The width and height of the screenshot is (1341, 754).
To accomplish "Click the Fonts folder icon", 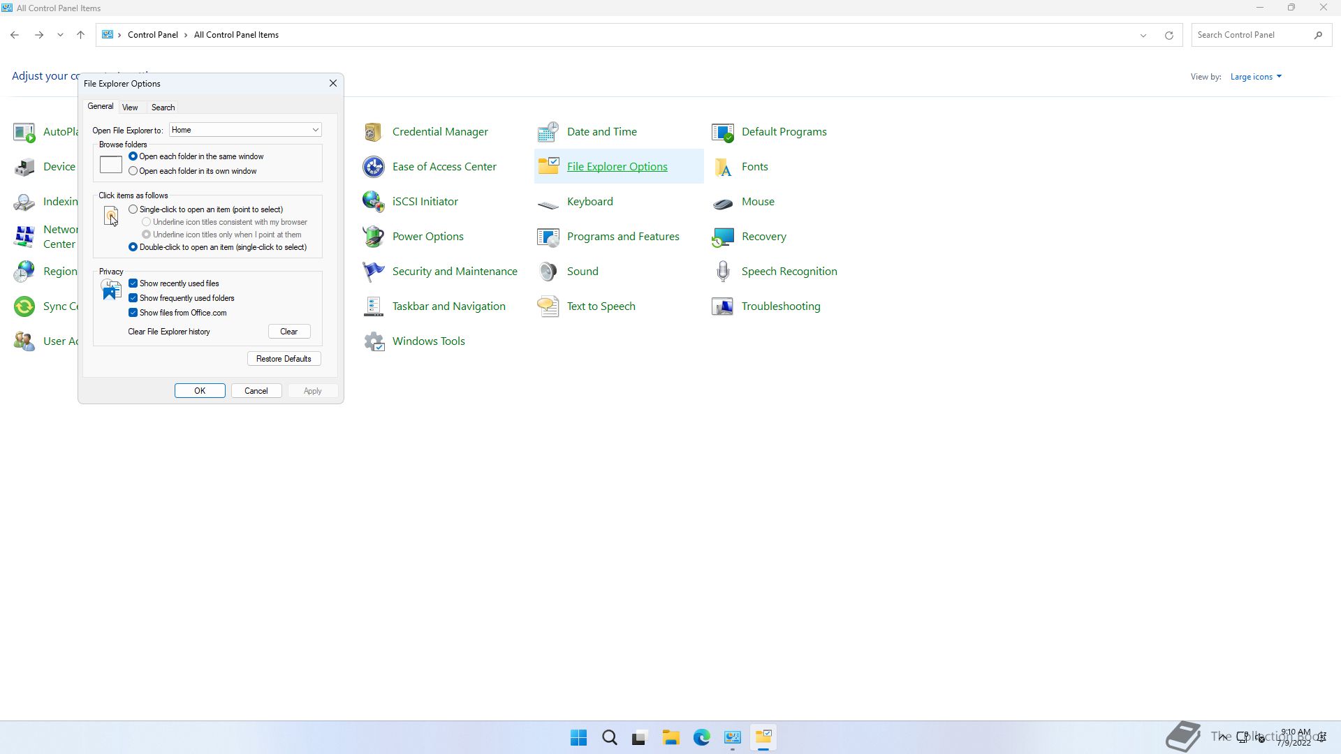I will tap(722, 166).
